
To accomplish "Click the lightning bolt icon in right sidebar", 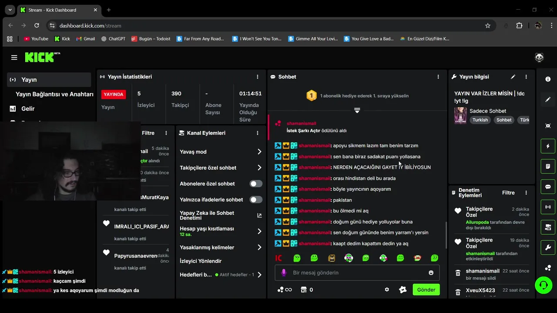I will pyautogui.click(x=548, y=146).
